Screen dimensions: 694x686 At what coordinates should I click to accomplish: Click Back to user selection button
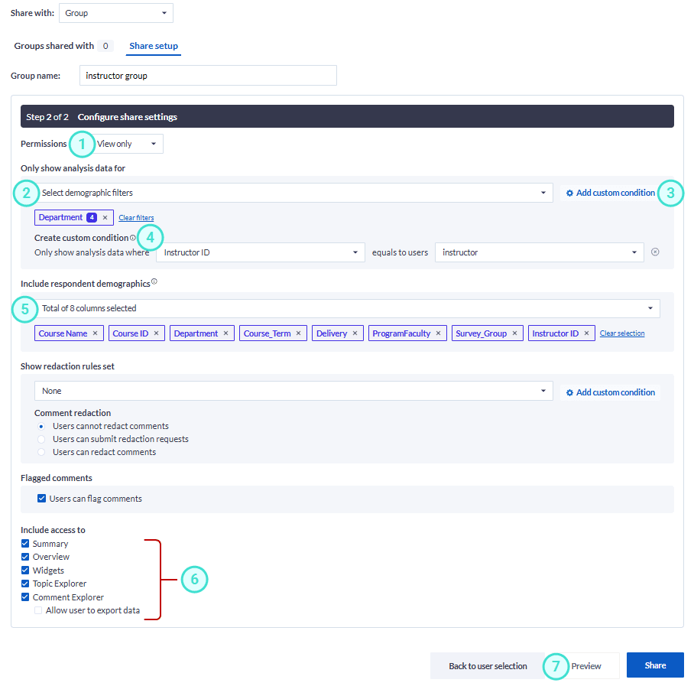point(488,665)
